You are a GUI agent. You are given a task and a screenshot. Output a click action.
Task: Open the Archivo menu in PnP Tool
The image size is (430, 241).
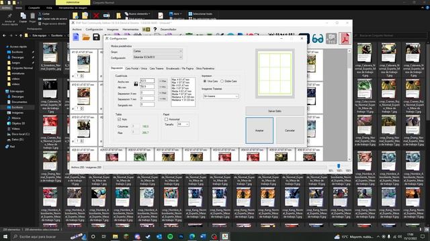[x=77, y=29]
